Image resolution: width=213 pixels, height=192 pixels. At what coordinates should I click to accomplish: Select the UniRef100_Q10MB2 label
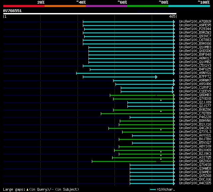tap(195, 62)
